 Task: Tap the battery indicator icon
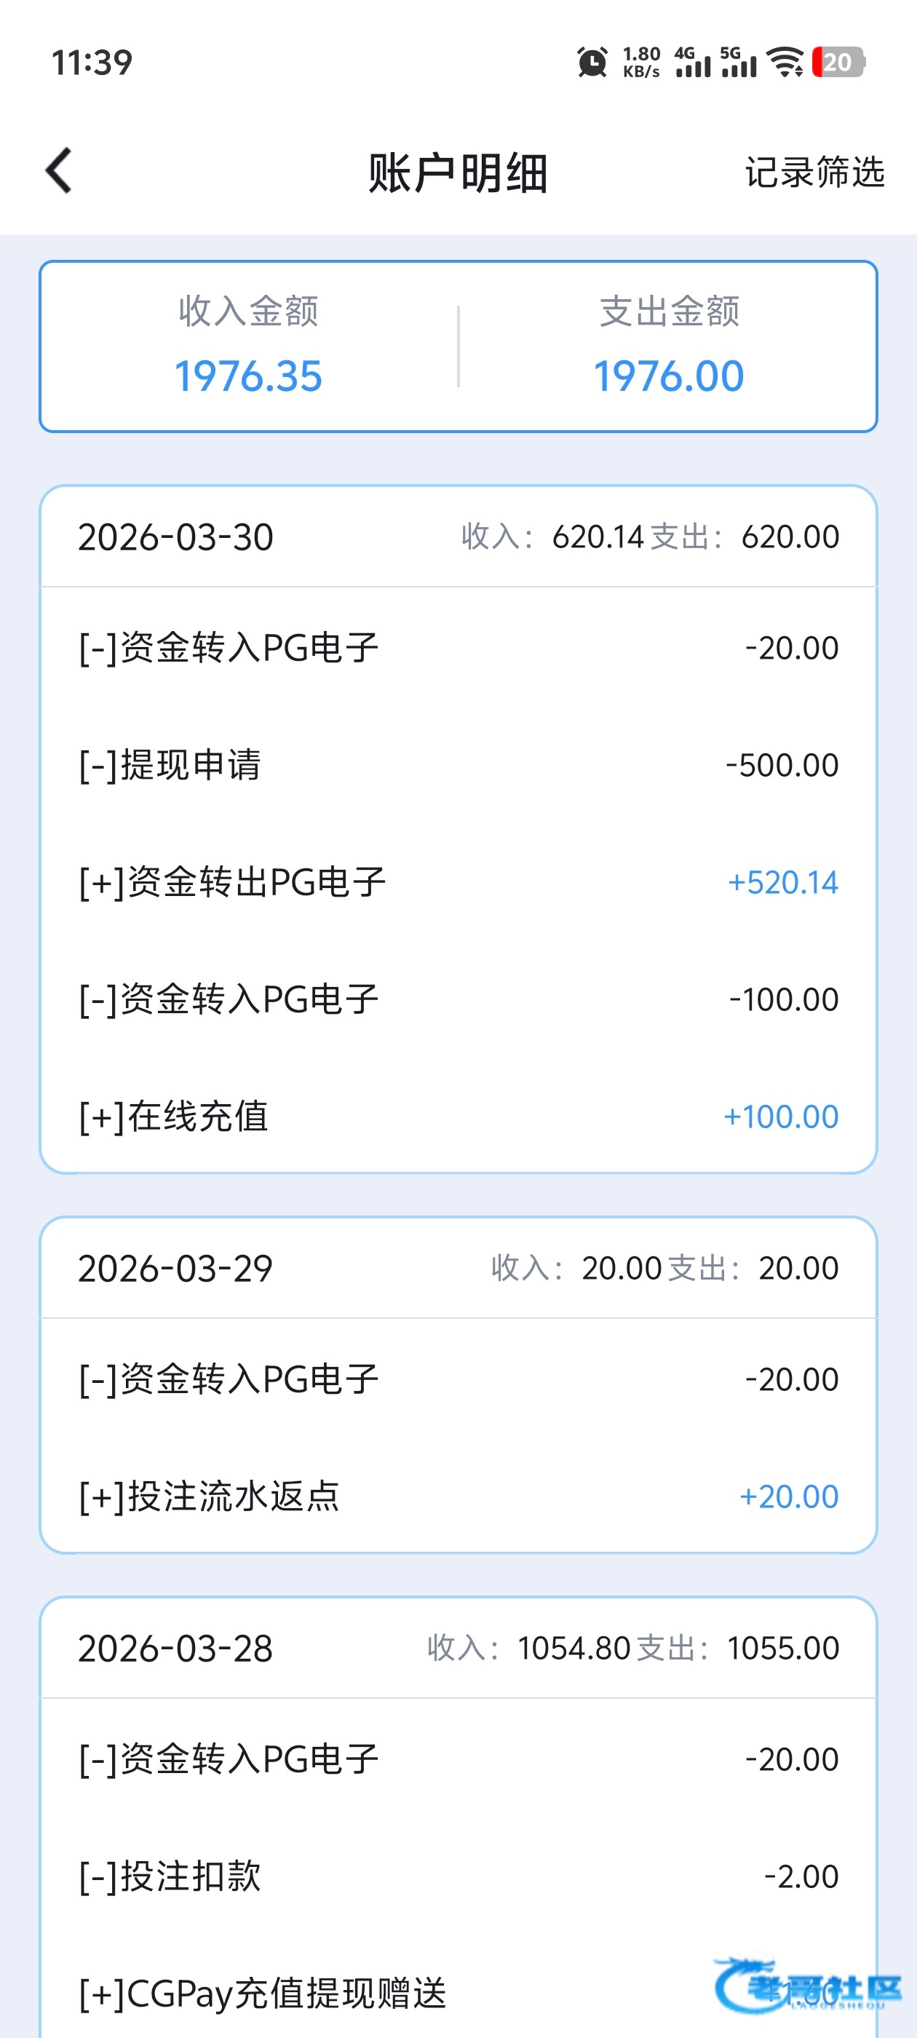coord(838,63)
